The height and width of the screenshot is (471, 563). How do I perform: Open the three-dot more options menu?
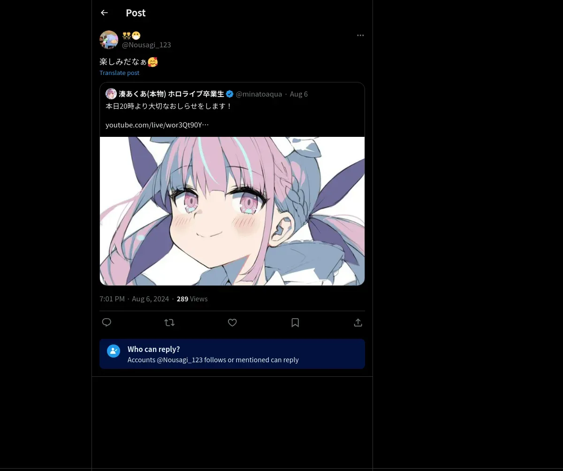(x=360, y=35)
